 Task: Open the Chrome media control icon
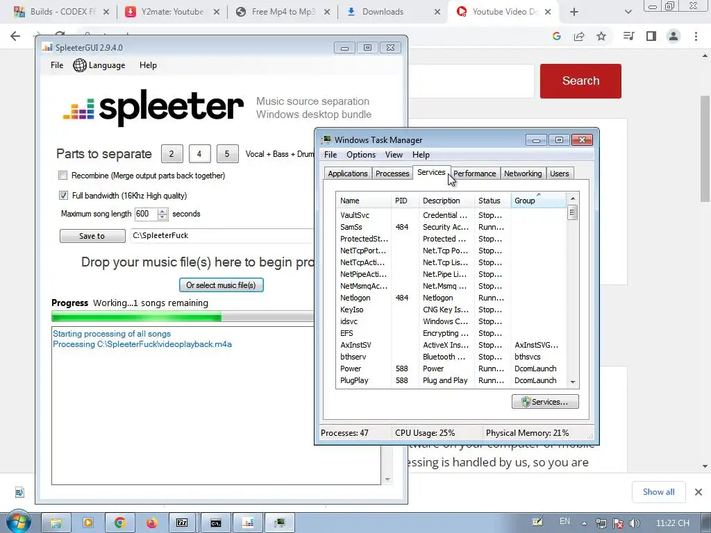tap(628, 36)
